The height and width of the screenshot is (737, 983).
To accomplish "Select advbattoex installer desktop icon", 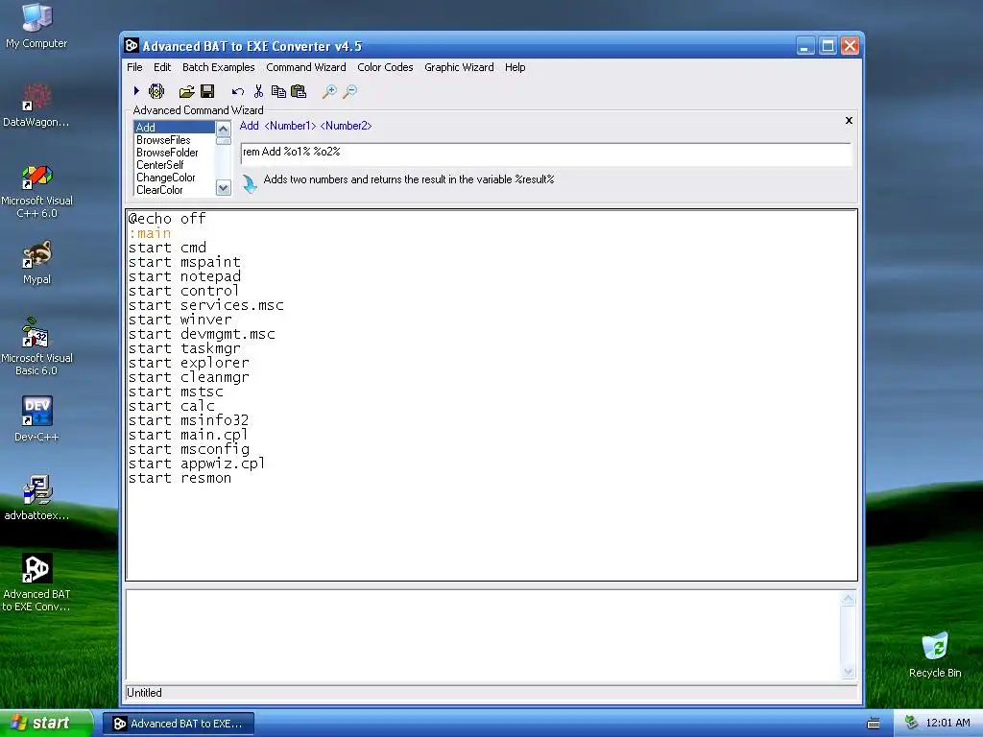I will pos(36,498).
